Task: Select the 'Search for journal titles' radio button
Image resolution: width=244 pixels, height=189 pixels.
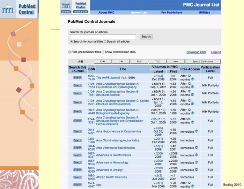Action: [72, 42]
